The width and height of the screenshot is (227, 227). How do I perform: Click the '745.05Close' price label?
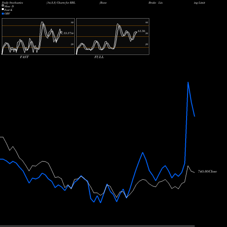[207, 172]
